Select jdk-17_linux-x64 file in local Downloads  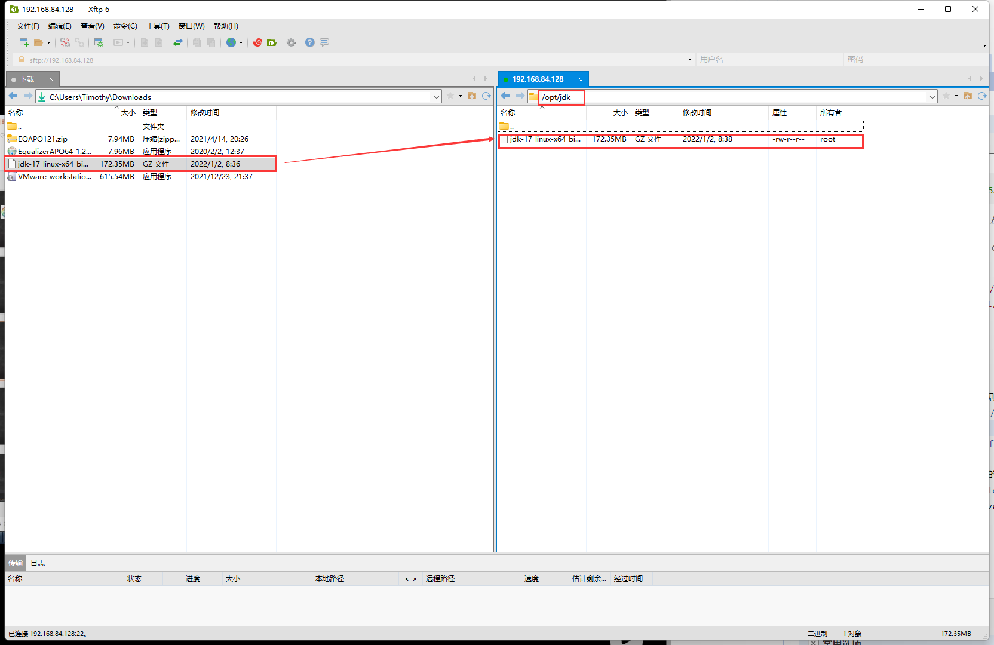pos(141,164)
